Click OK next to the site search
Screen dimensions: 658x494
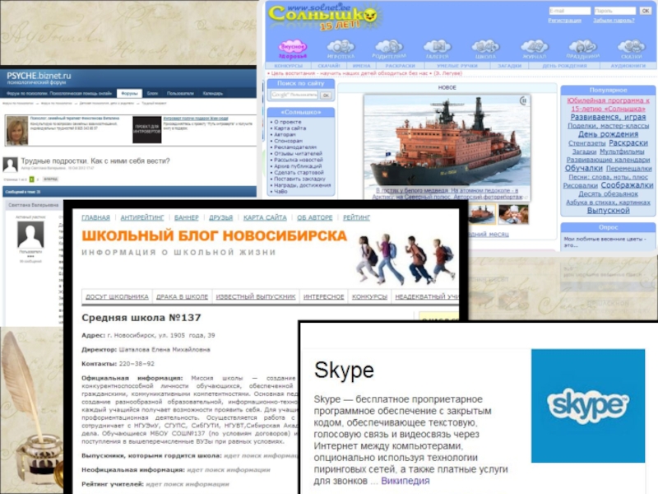[326, 96]
